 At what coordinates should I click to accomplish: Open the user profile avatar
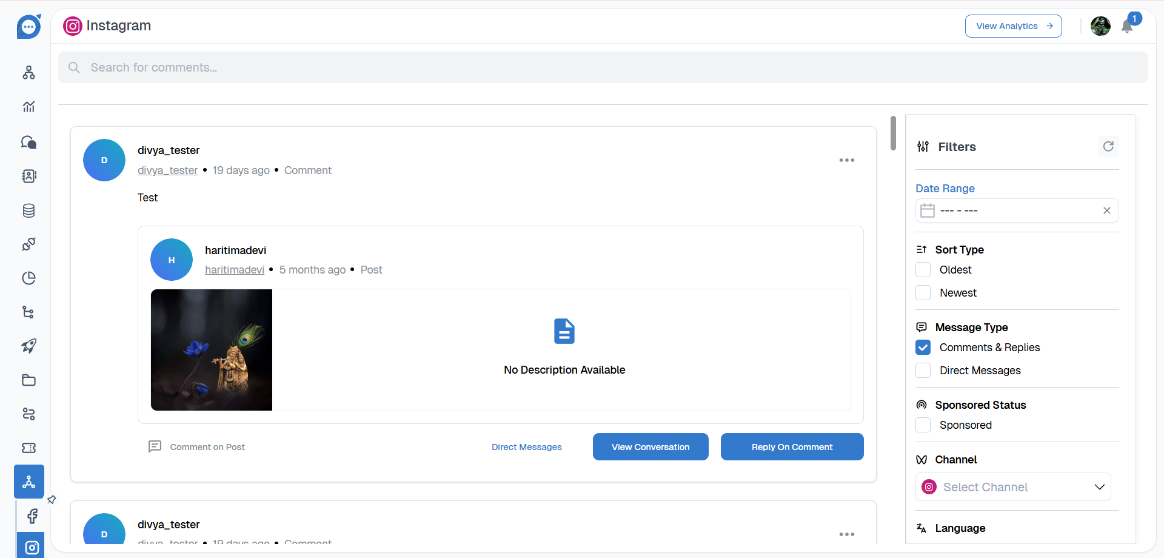[x=1100, y=26]
